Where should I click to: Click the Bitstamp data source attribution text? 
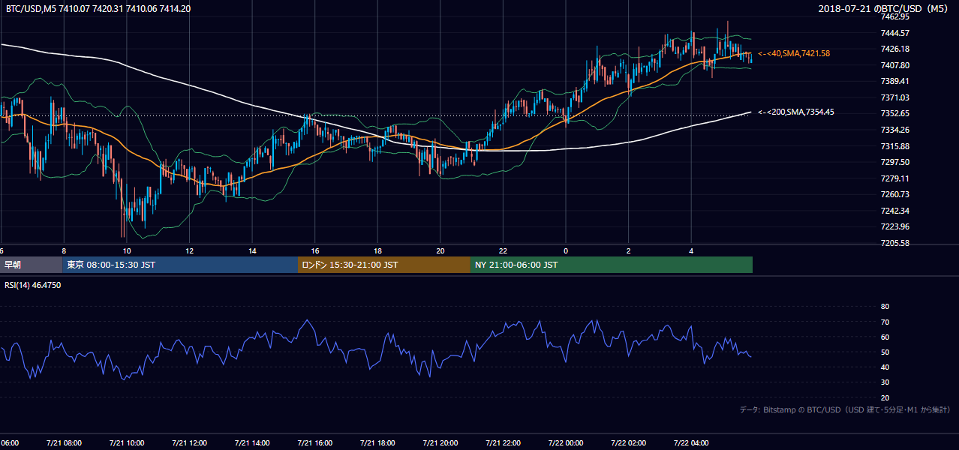[845, 409]
